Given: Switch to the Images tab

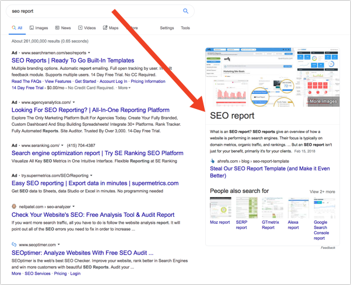Looking at the screenshot, I should pos(38,28).
